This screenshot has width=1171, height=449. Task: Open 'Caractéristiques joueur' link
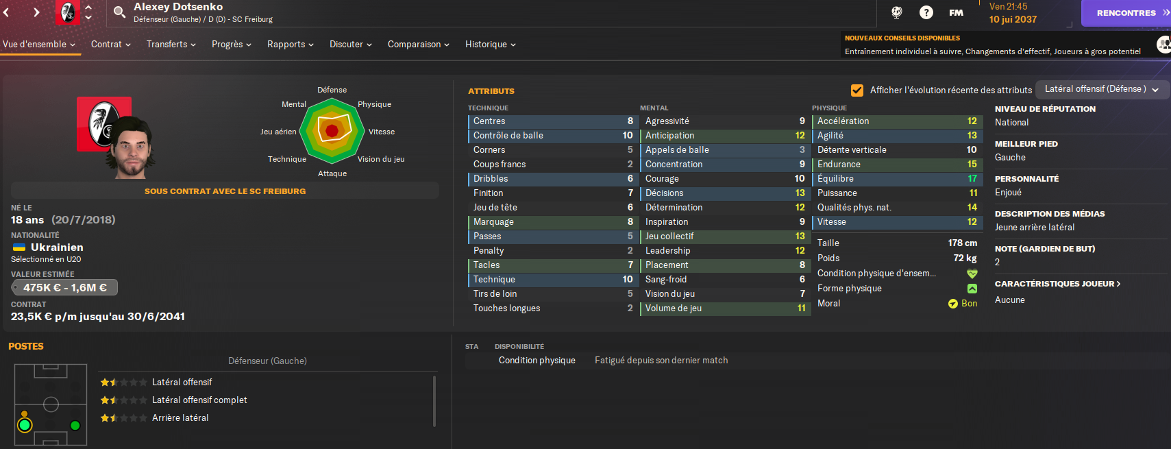pos(1057,284)
